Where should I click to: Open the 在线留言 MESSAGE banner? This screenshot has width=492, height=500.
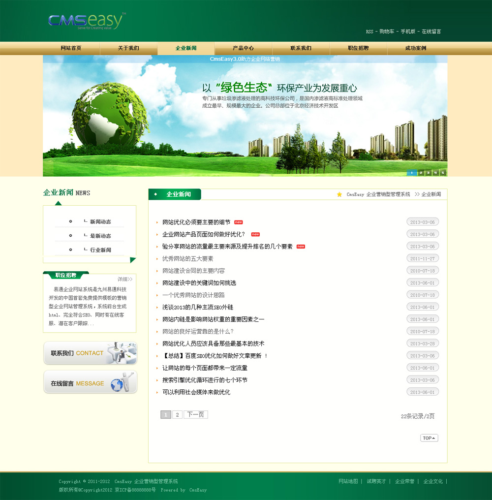(x=91, y=382)
